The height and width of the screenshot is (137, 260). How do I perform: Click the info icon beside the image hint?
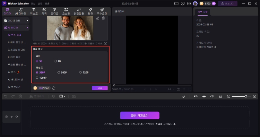tap(105, 43)
